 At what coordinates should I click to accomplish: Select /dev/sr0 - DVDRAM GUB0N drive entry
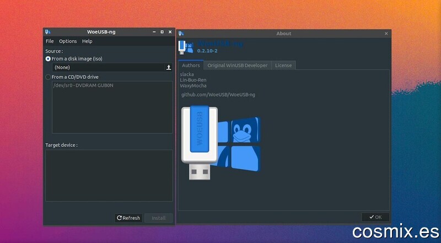pos(83,85)
